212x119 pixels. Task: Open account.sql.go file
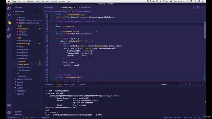(x=24, y=44)
